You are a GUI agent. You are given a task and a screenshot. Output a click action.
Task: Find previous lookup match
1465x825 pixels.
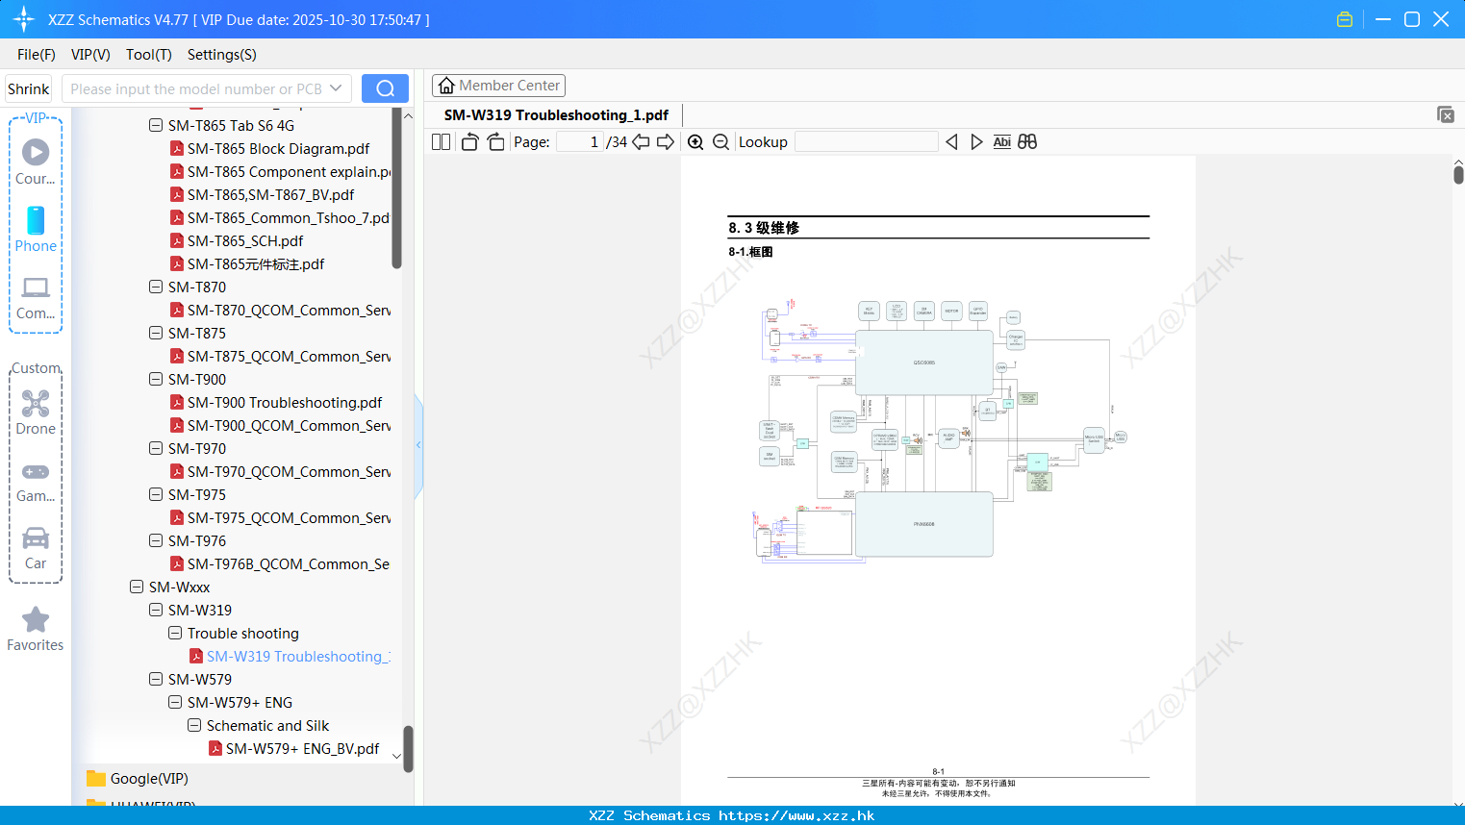(x=951, y=142)
